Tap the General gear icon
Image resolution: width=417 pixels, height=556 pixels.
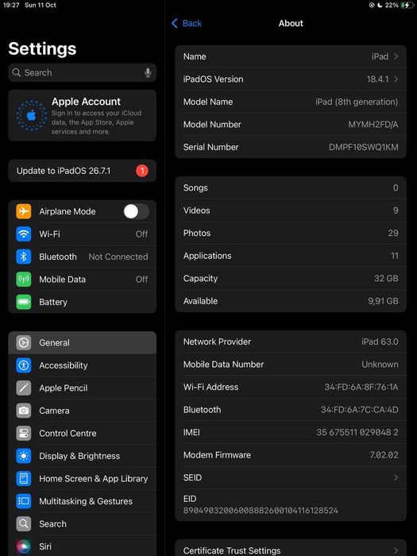tap(24, 342)
